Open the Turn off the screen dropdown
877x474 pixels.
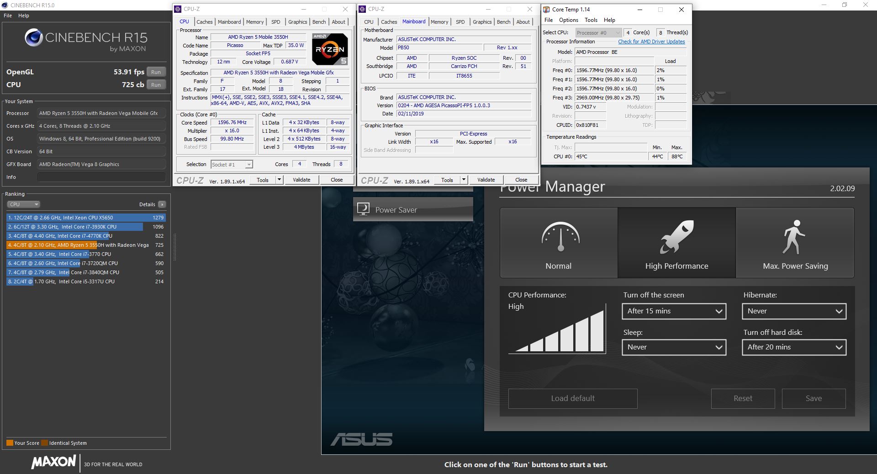click(674, 311)
